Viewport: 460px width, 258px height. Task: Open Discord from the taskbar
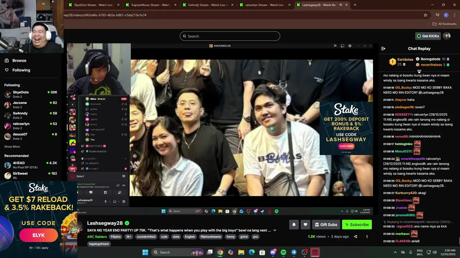(x=273, y=252)
